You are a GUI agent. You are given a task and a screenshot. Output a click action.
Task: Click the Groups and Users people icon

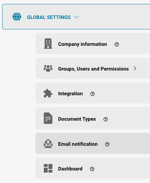tap(48, 68)
